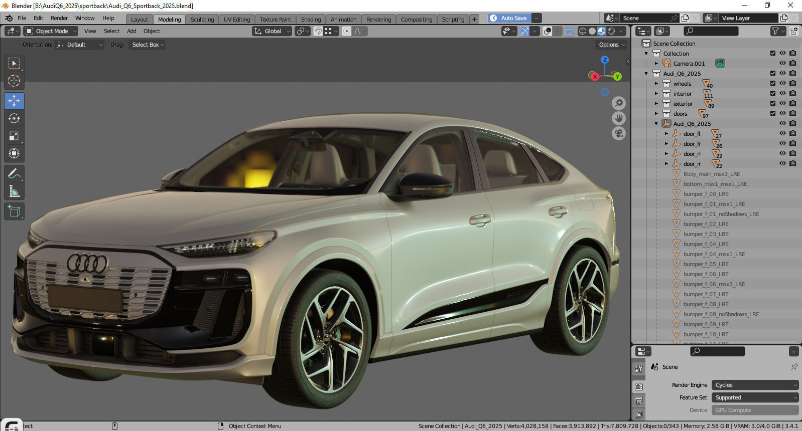This screenshot has width=802, height=431.
Task: Open Orientation Default dropdown
Action: pos(79,45)
